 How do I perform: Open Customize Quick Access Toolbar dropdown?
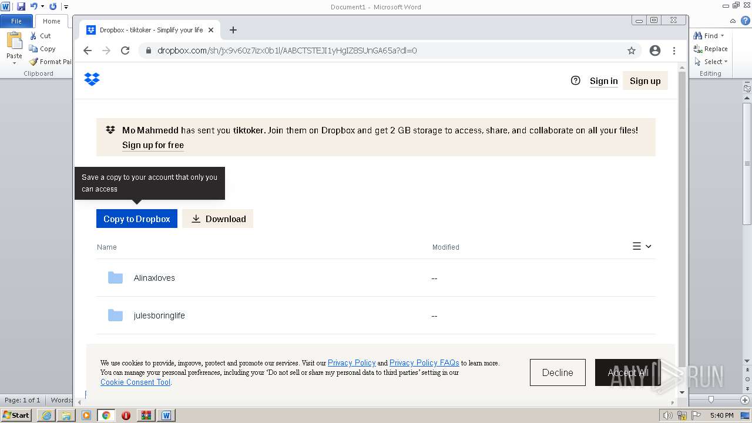(66, 7)
